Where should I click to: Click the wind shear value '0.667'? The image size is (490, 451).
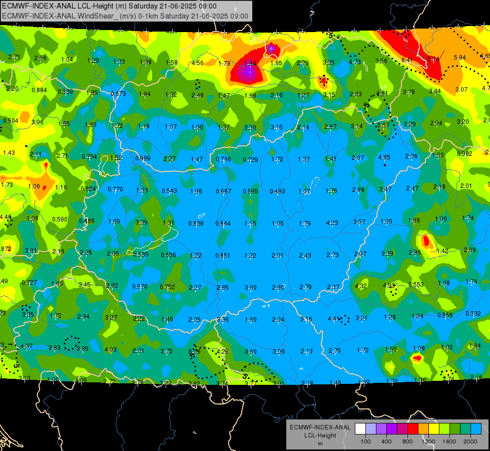[224, 191]
